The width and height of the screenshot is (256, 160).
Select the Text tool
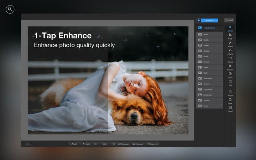coord(230,83)
